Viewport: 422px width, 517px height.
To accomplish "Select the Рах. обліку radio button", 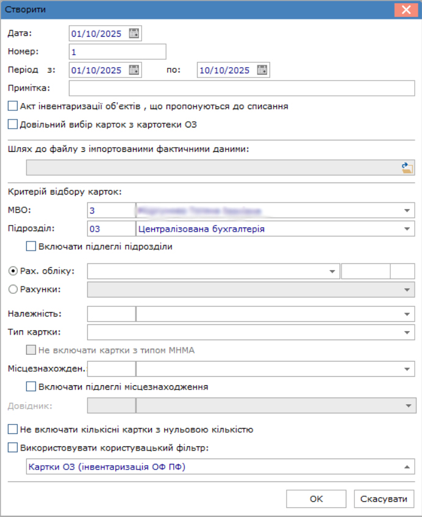I will coord(13,271).
